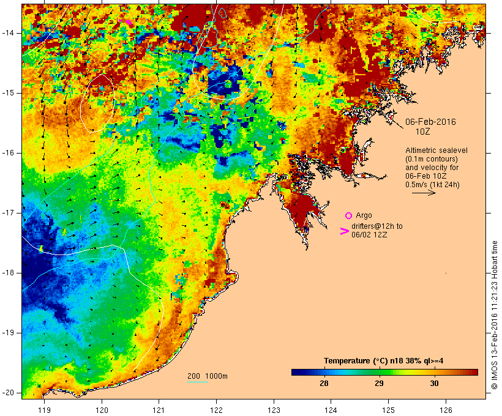Click the '123' longitude axis label
This screenshot has height=416, width=502.
coord(274,410)
